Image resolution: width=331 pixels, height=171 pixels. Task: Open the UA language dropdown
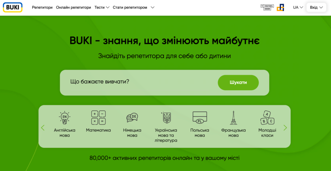click(x=298, y=7)
